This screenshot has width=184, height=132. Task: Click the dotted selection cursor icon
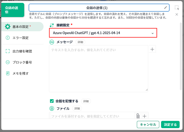pos(177,7)
